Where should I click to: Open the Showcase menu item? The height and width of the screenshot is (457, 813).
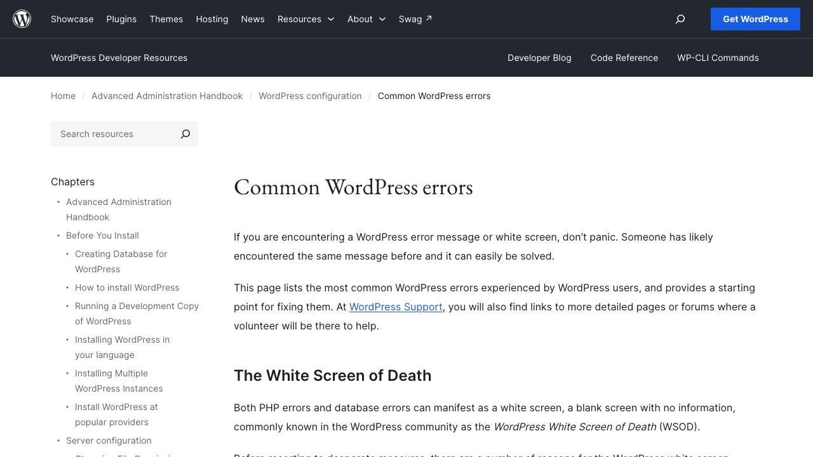[x=72, y=19]
